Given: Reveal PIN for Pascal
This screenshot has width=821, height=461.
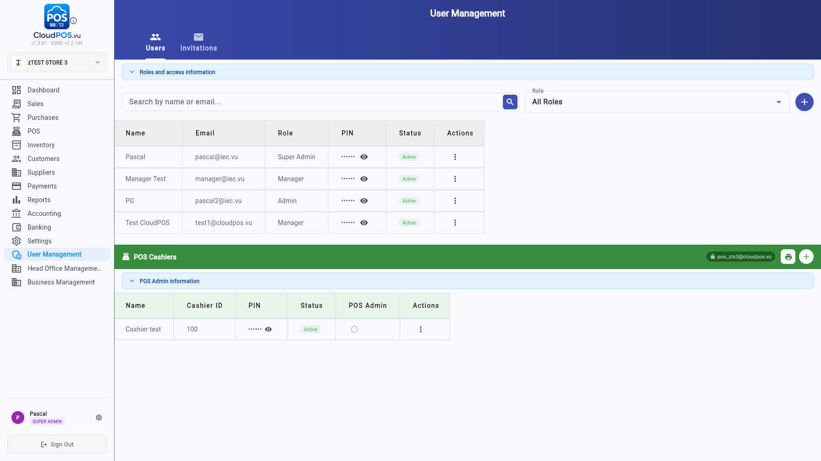Looking at the screenshot, I should click(364, 157).
